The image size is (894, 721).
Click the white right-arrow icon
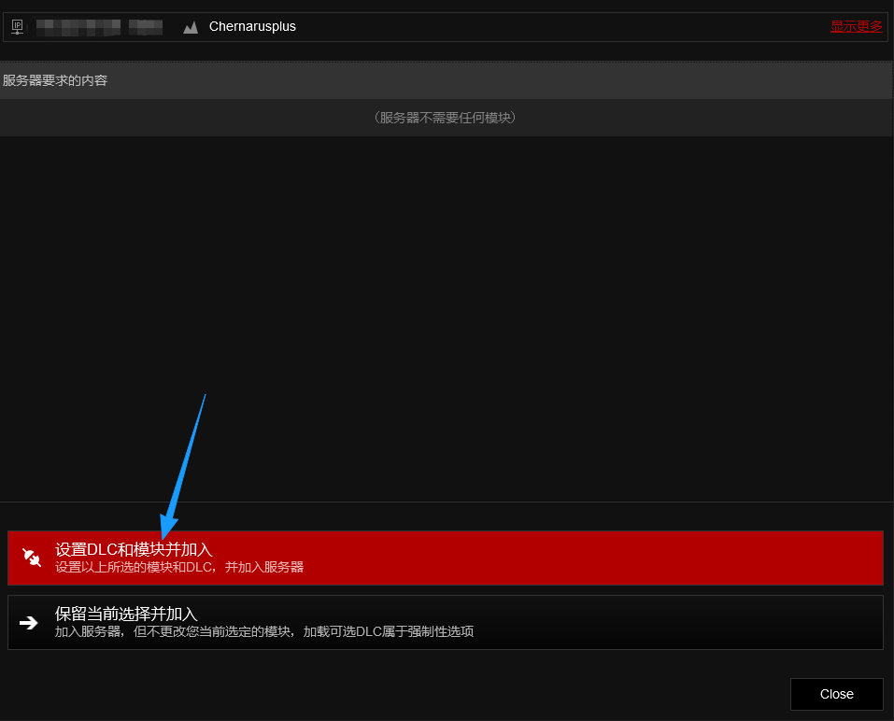click(29, 623)
